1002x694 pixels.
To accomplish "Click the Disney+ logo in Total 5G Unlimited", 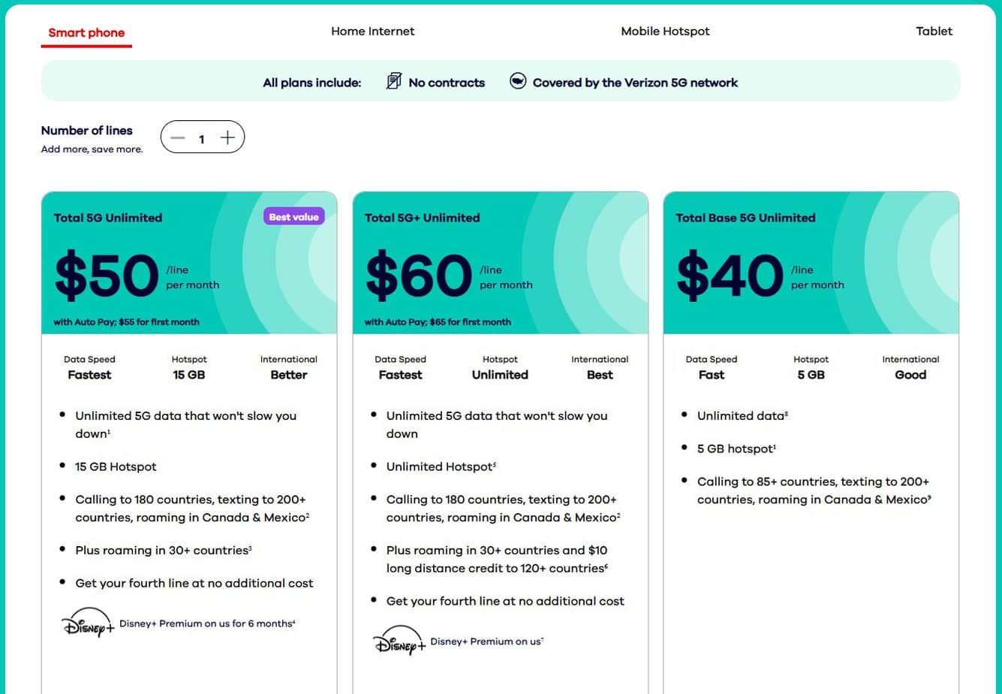I will (x=87, y=623).
